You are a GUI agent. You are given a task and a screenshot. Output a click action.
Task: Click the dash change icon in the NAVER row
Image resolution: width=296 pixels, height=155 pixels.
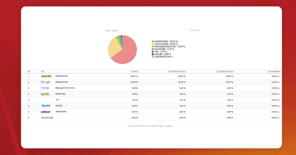click(x=279, y=76)
